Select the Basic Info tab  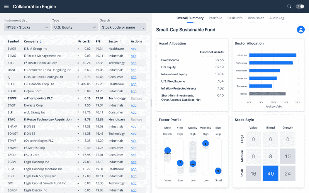235,18
